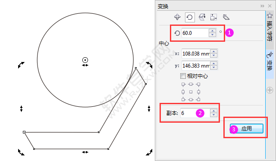Viewport: 276px width, 161px height.
Task: Increase center y value with up arrow
Action: 214,64
